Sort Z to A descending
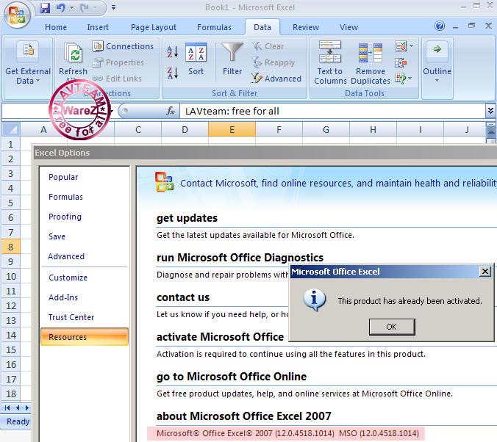This screenshot has width=497, height=442. [x=173, y=73]
